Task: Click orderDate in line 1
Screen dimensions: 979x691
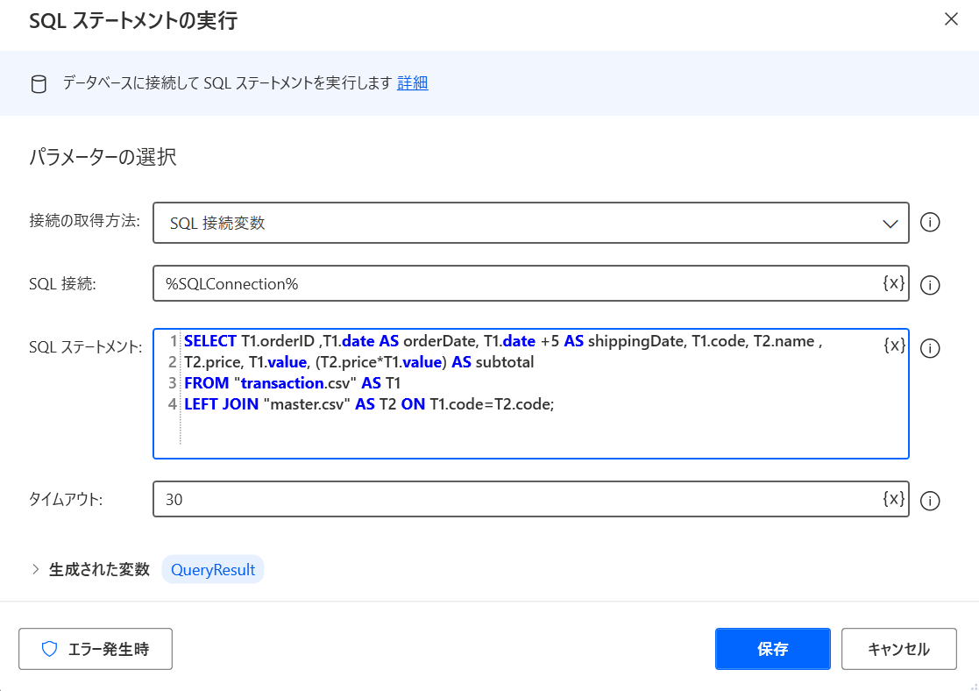Action: click(x=440, y=341)
